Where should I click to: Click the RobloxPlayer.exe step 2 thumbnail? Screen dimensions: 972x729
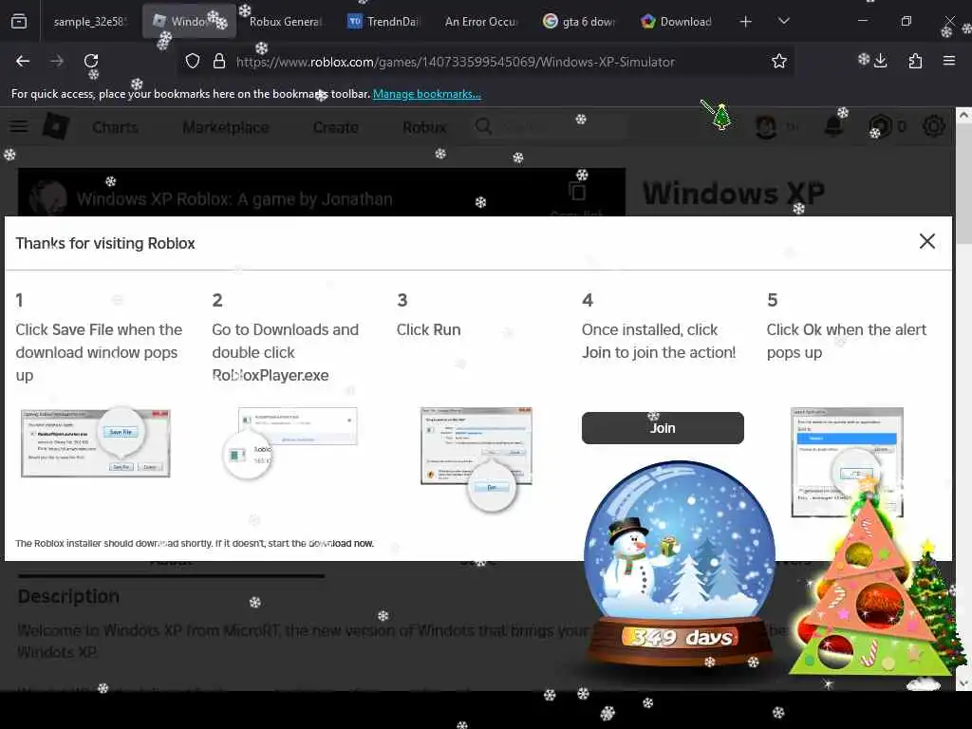290,442
